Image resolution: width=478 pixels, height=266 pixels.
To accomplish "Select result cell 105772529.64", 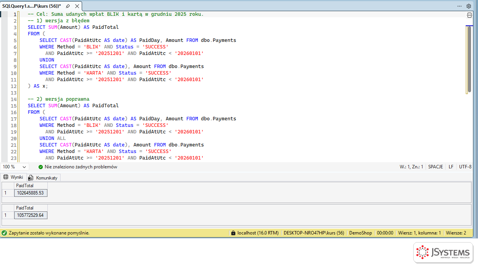I will [x=31, y=215].
